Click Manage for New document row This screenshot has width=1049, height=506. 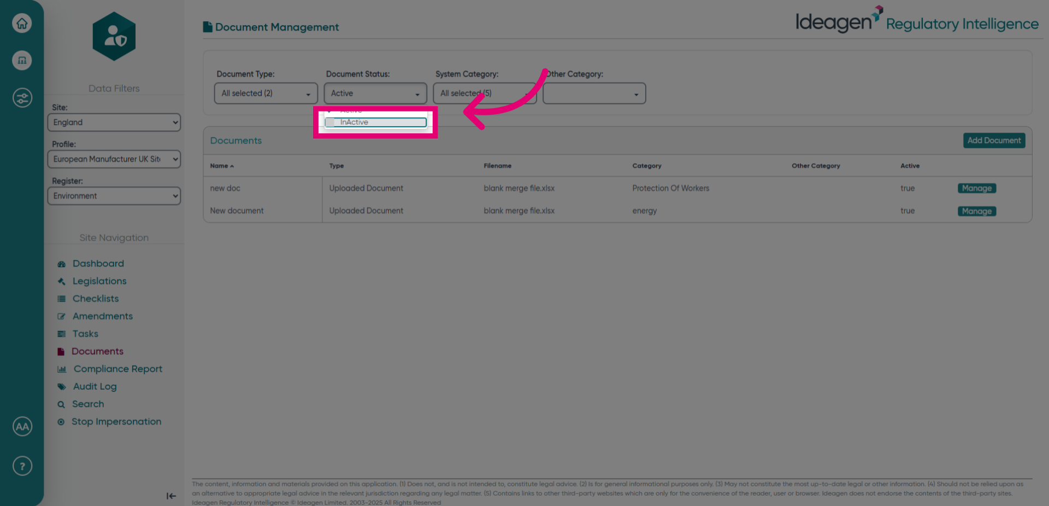(x=976, y=211)
